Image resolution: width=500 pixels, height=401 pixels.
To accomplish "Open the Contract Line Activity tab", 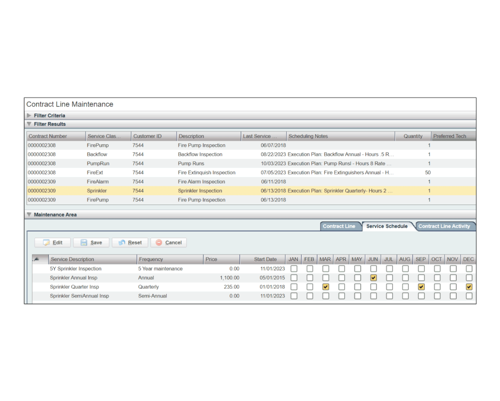I will [x=444, y=226].
